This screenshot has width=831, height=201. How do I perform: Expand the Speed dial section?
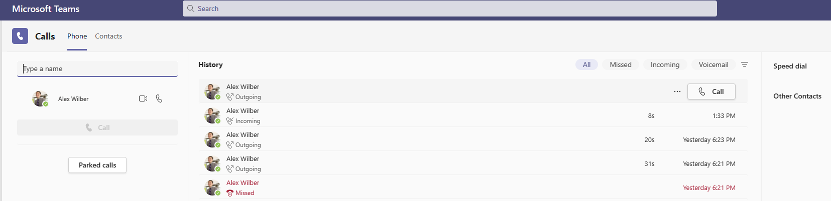pos(790,66)
